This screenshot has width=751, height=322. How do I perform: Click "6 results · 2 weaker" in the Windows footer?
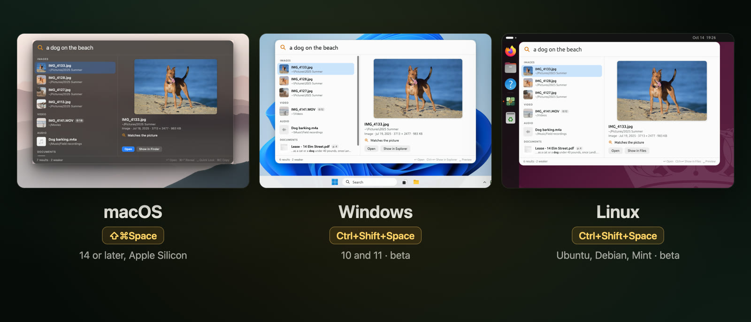(291, 160)
